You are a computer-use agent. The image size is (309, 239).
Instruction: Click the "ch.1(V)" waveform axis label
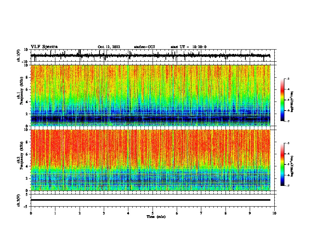tap(19, 55)
